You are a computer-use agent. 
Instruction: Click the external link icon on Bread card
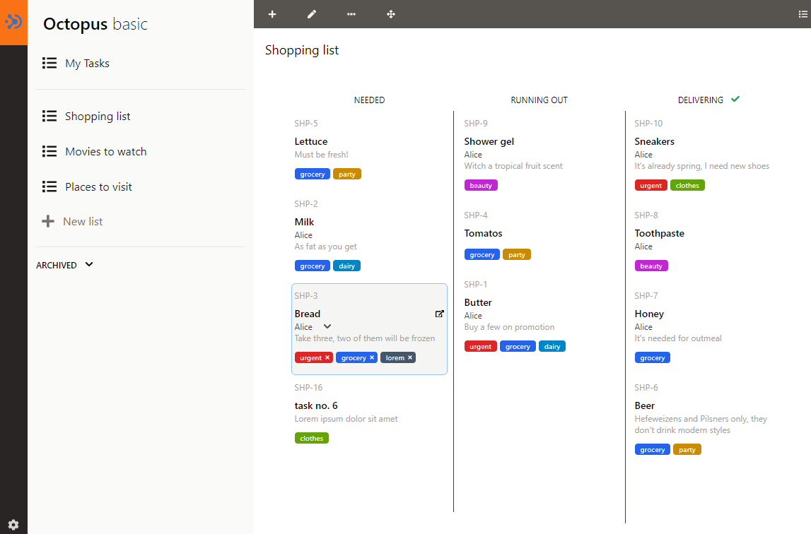point(440,314)
